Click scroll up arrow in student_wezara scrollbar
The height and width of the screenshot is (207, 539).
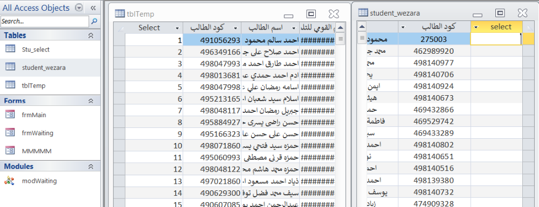point(362,27)
